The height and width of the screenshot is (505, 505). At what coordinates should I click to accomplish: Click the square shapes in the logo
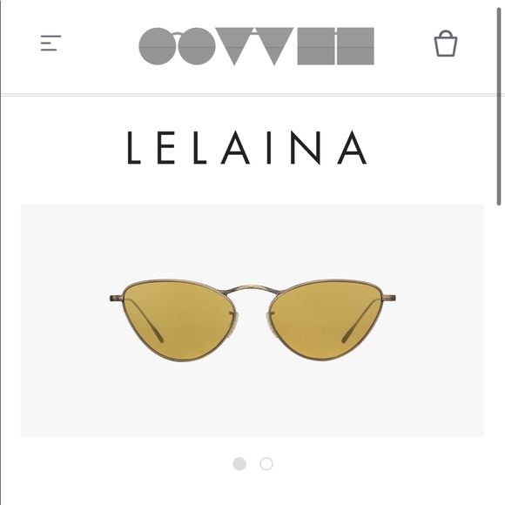pyautogui.click(x=335, y=46)
